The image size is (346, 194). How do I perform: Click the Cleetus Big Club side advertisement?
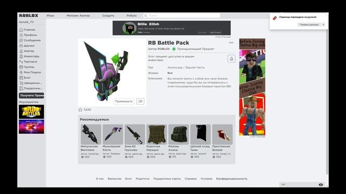click(252, 87)
